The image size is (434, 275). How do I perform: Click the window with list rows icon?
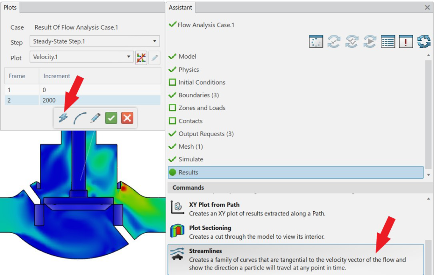click(388, 42)
